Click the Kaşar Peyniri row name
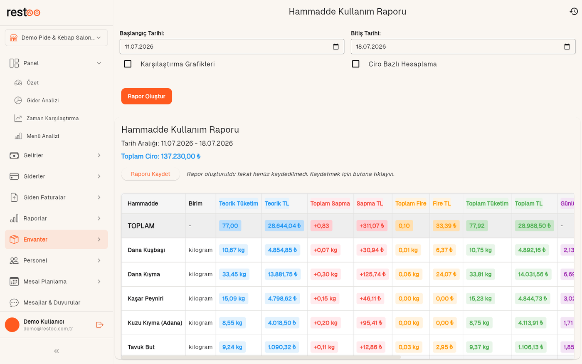The height and width of the screenshot is (364, 582). pos(145,298)
